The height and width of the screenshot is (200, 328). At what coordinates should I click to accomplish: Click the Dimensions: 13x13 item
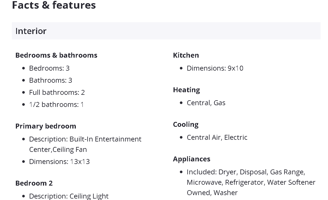(x=59, y=162)
